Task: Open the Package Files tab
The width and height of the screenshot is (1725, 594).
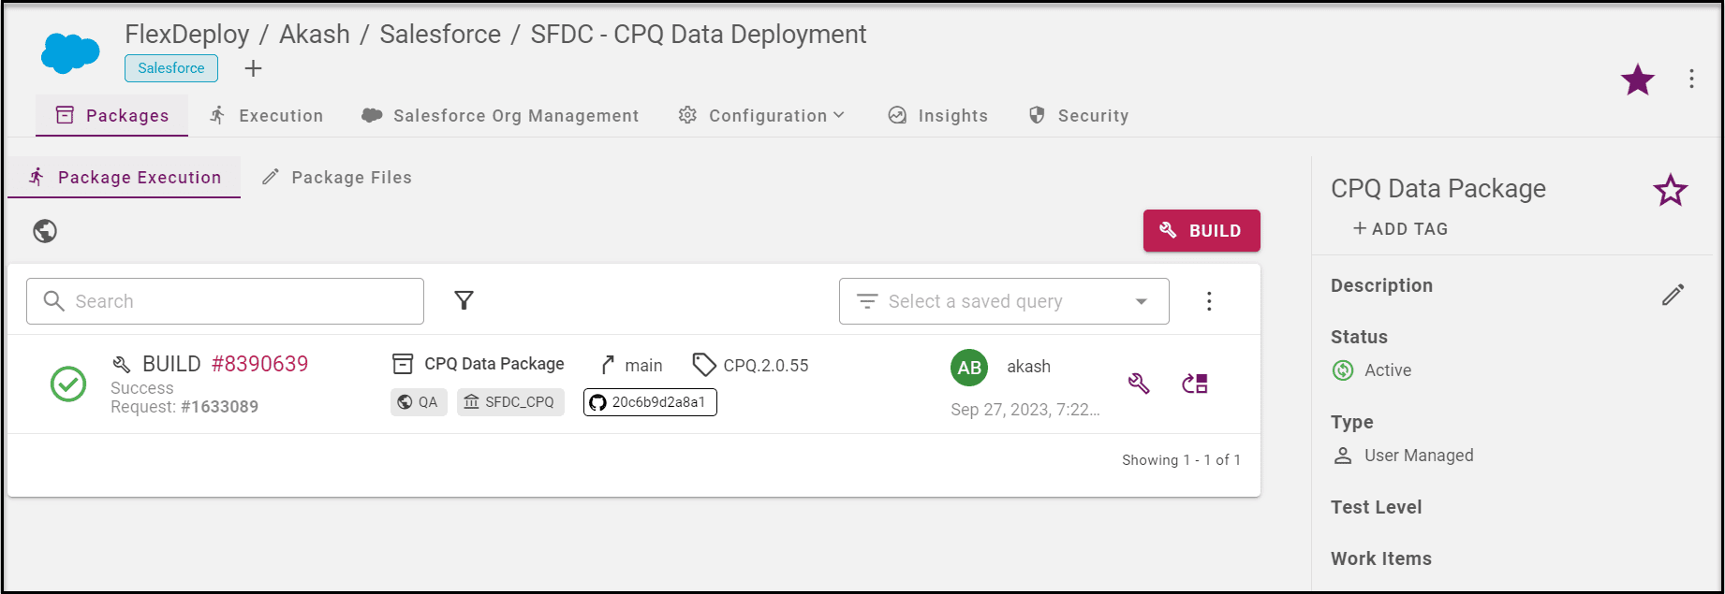Action: pyautogui.click(x=336, y=177)
